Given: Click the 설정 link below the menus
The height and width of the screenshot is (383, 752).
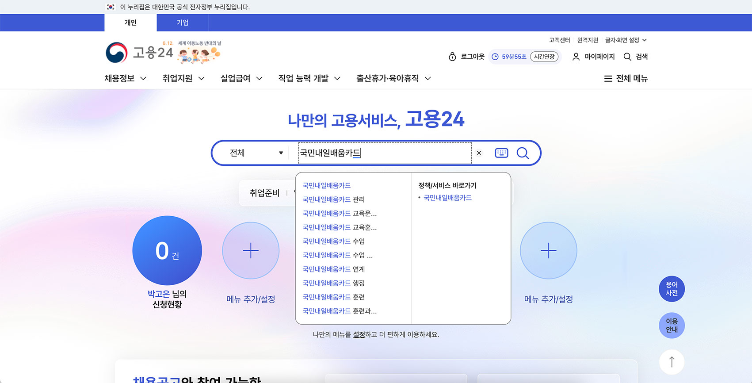Looking at the screenshot, I should [359, 335].
